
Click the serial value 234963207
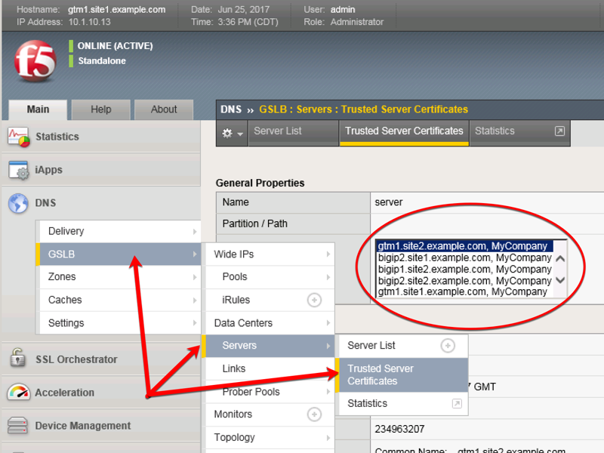(x=399, y=429)
